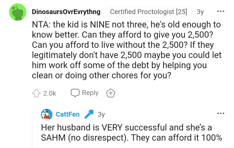Viewport: 234px width, 148px height.
Task: Click the award plus icon
Action: [x=110, y=93]
